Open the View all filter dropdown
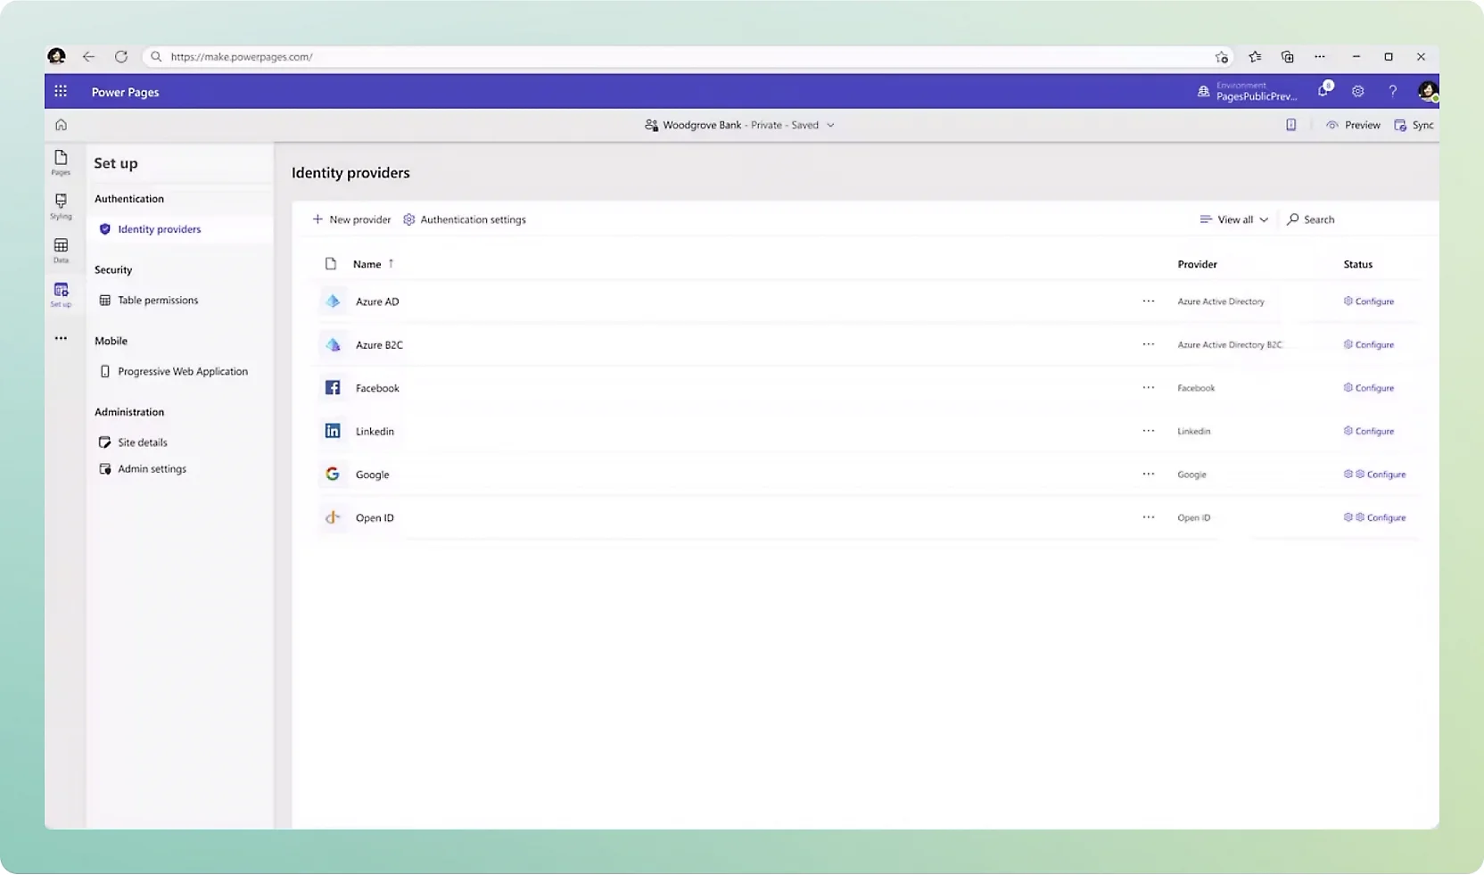The image size is (1484, 875). pyautogui.click(x=1234, y=219)
